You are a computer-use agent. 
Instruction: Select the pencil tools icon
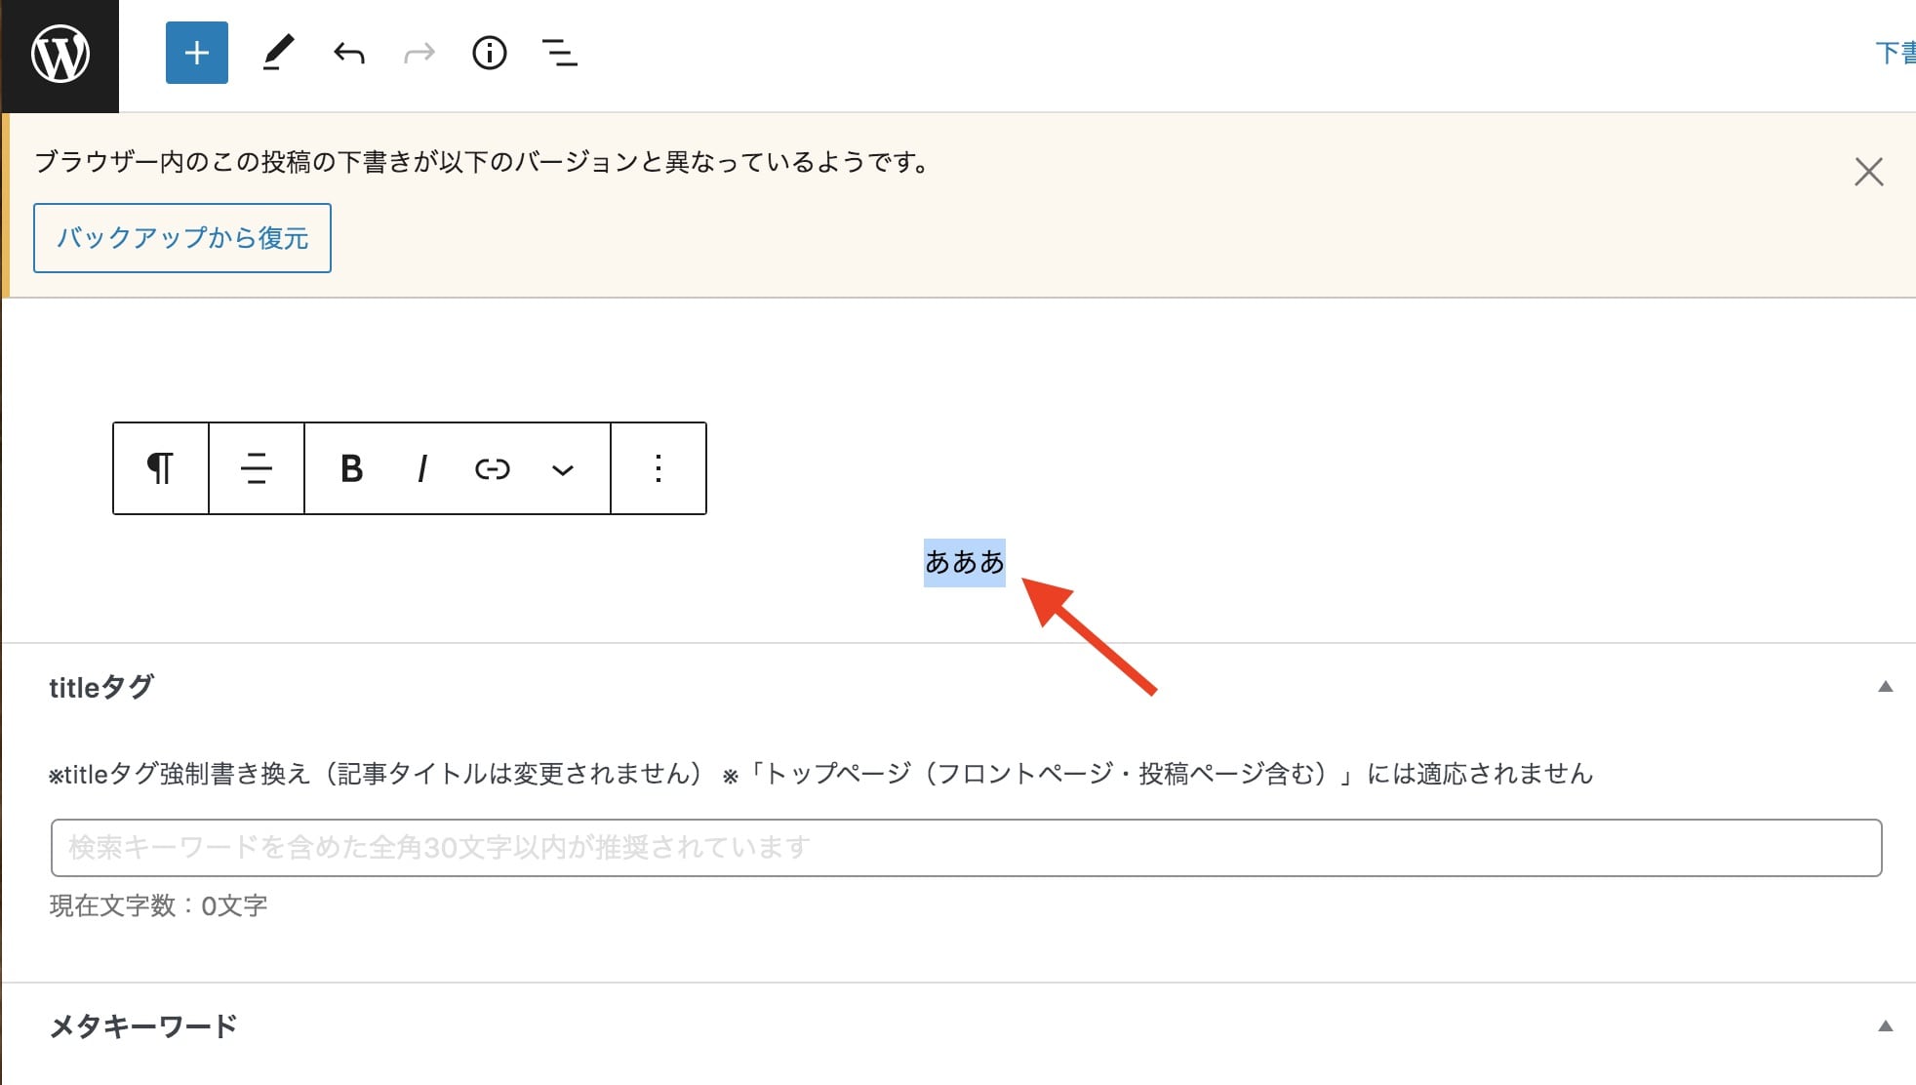(278, 53)
